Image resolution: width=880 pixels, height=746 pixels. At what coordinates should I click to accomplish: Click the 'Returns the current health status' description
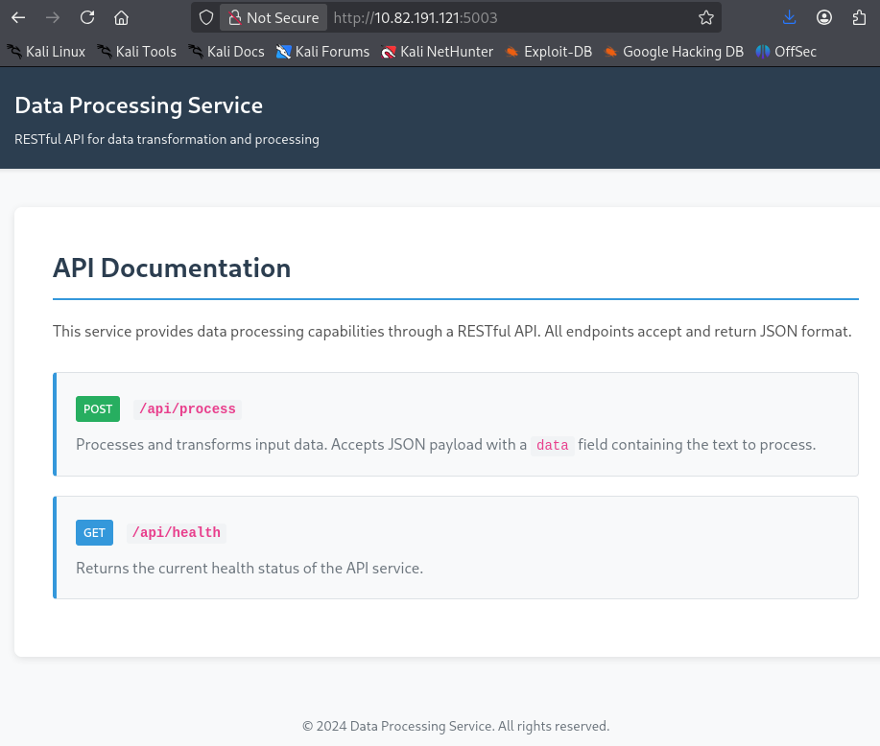250,569
